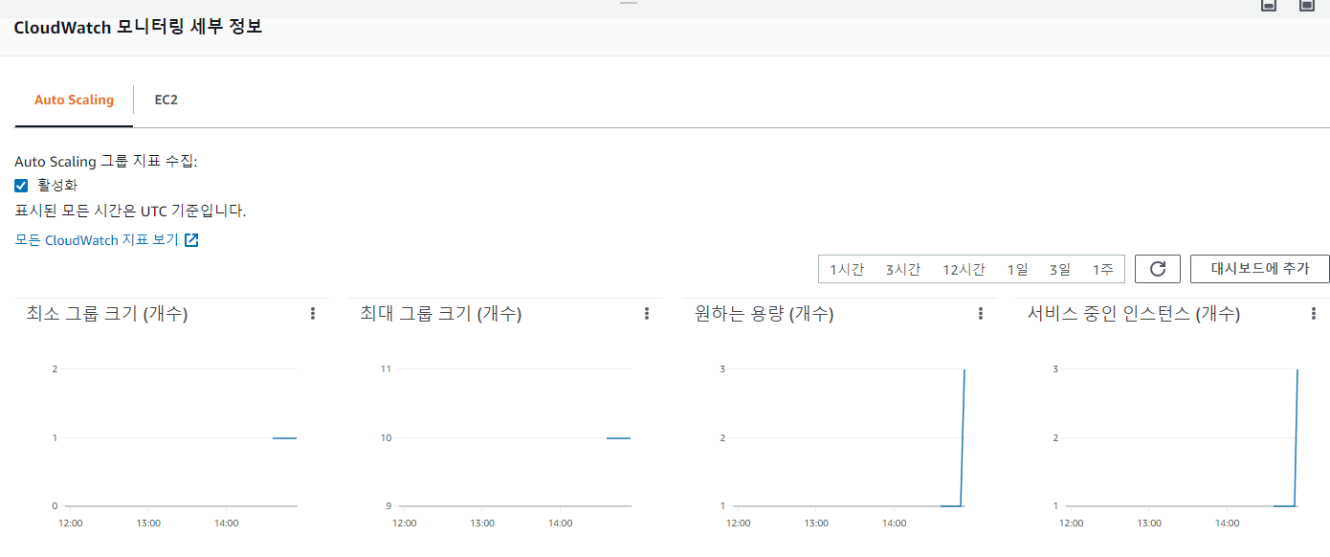This screenshot has height=557, width=1330.
Task: Click the UTC 기준 time notice text
Action: [x=130, y=211]
